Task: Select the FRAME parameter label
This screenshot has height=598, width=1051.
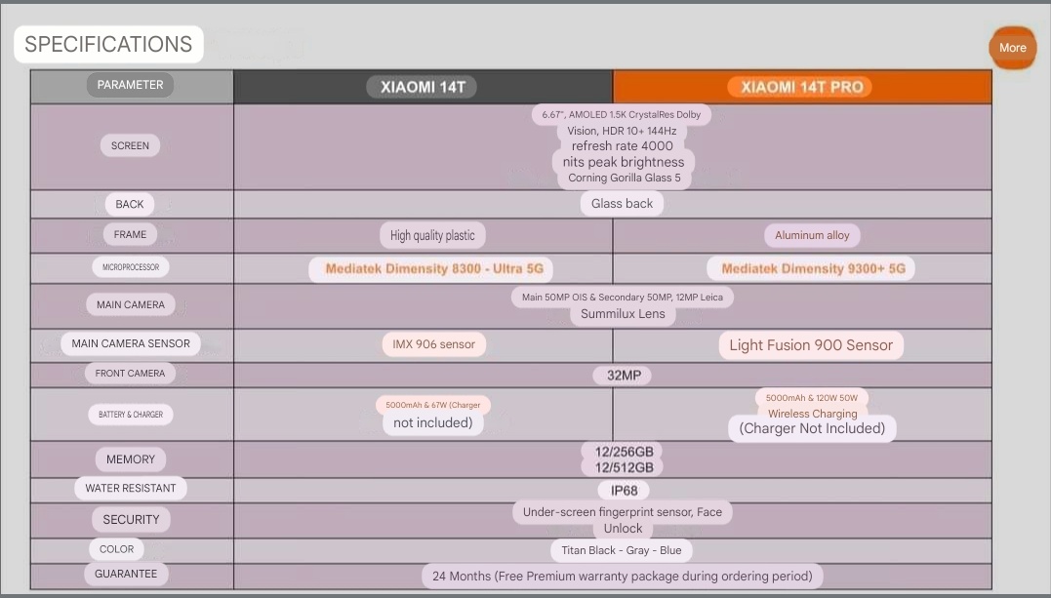Action: 130,235
